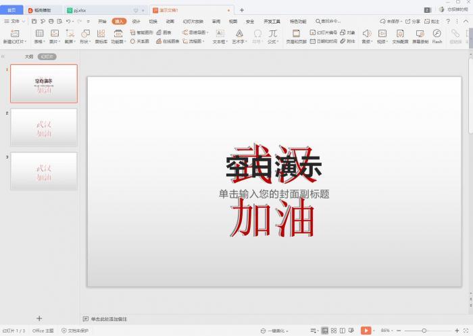Switch to the pj.xlsx document tab
Image resolution: width=473 pixels, height=336 pixels.
click(106, 10)
